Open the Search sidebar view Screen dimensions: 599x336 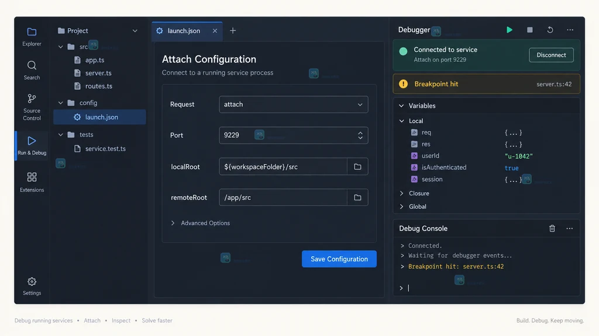coord(32,71)
